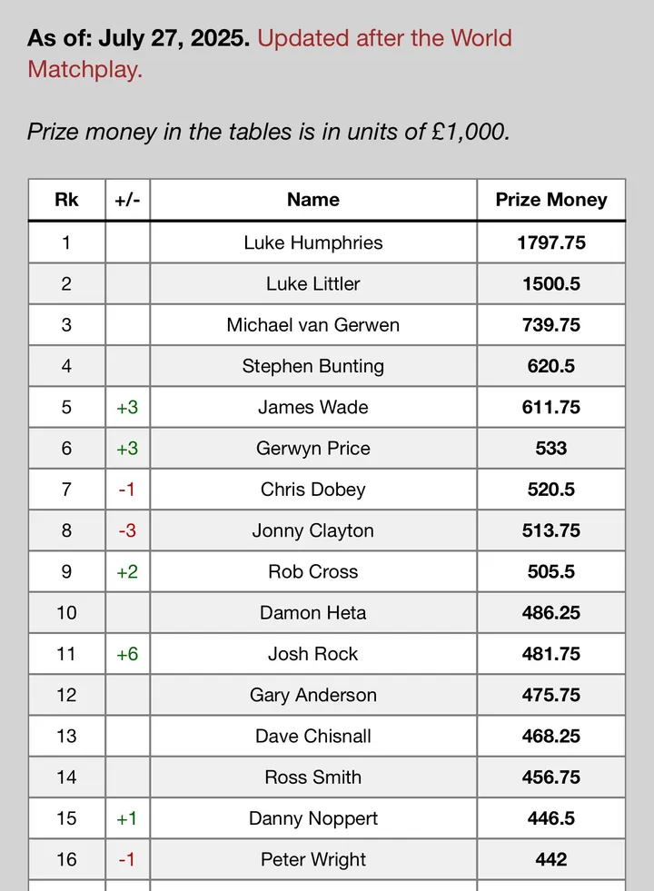Click the Rk column header
The height and width of the screenshot is (891, 654).
click(66, 200)
